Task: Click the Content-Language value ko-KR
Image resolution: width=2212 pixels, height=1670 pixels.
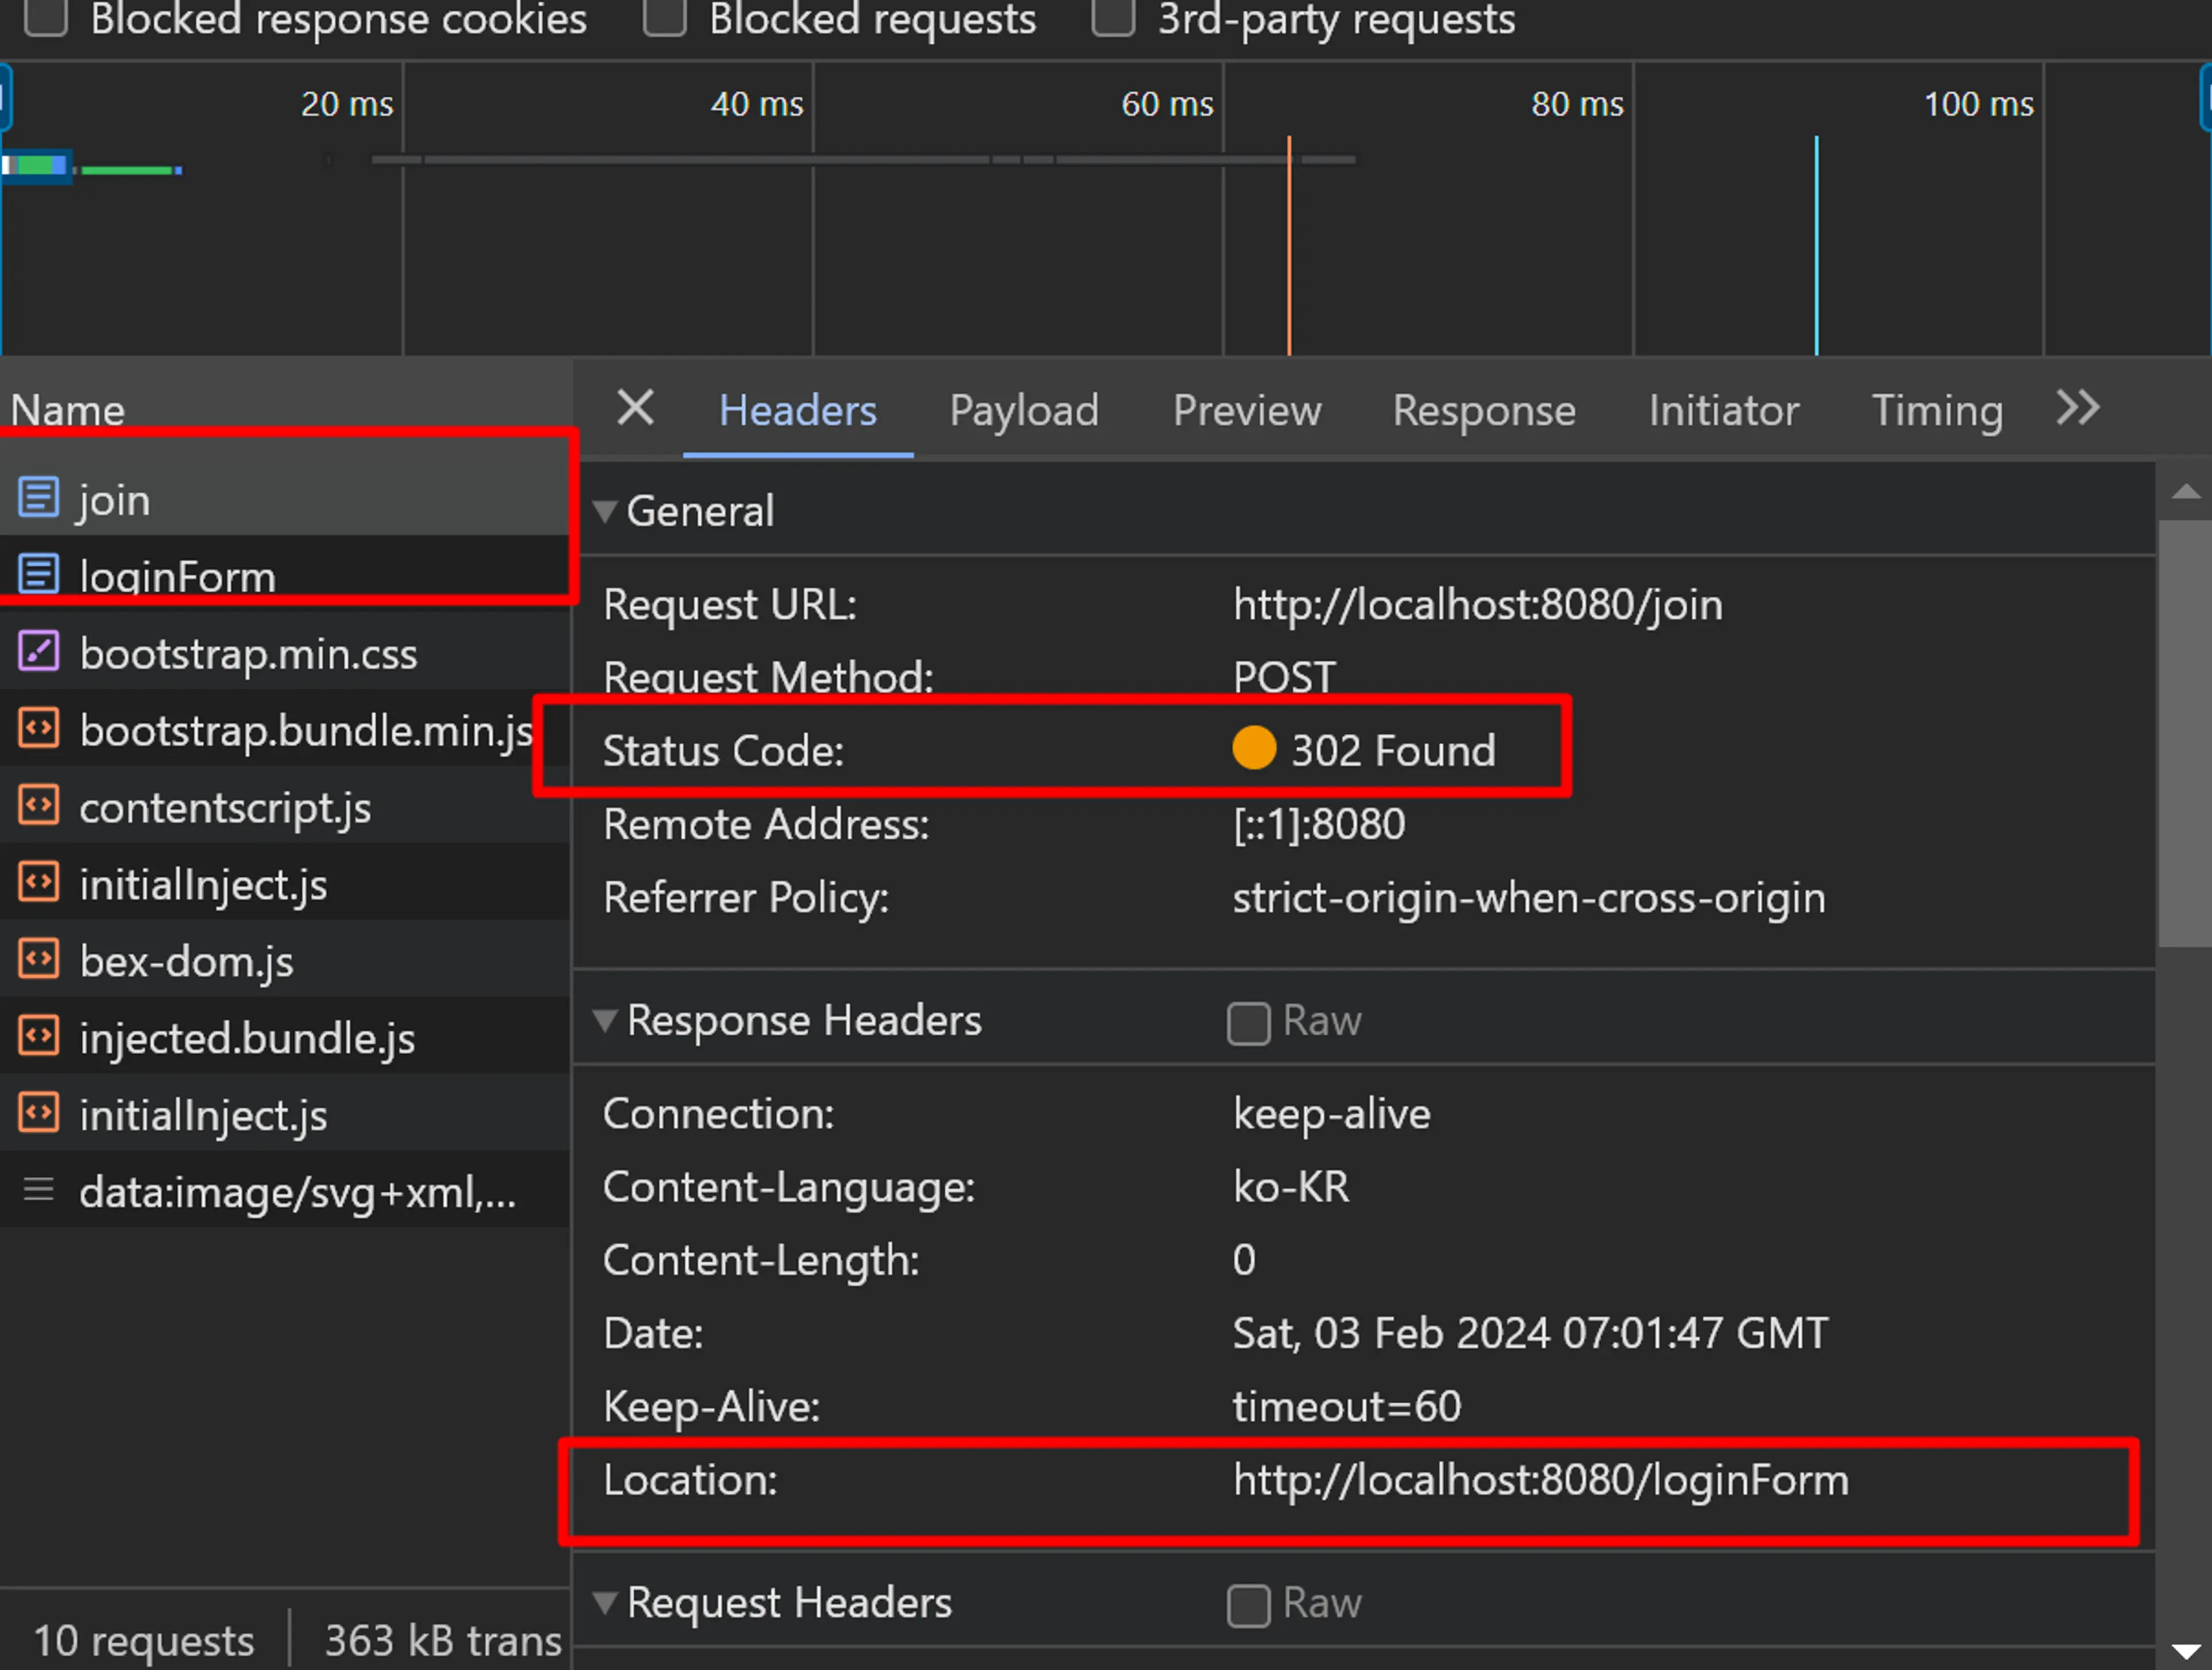Action: (1291, 1187)
